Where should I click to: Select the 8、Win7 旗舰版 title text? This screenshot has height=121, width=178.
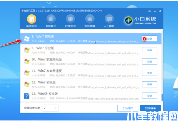[x=43, y=37]
